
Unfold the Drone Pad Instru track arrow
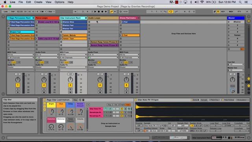click(139, 18)
